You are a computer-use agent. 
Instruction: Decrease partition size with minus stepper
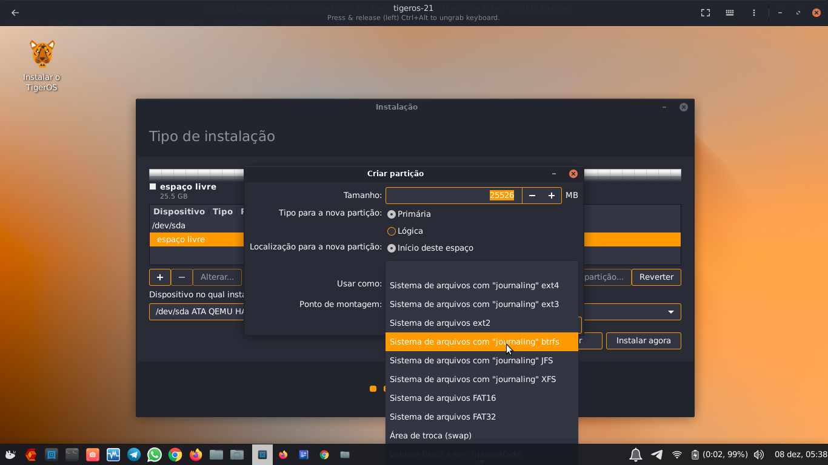pyautogui.click(x=532, y=196)
